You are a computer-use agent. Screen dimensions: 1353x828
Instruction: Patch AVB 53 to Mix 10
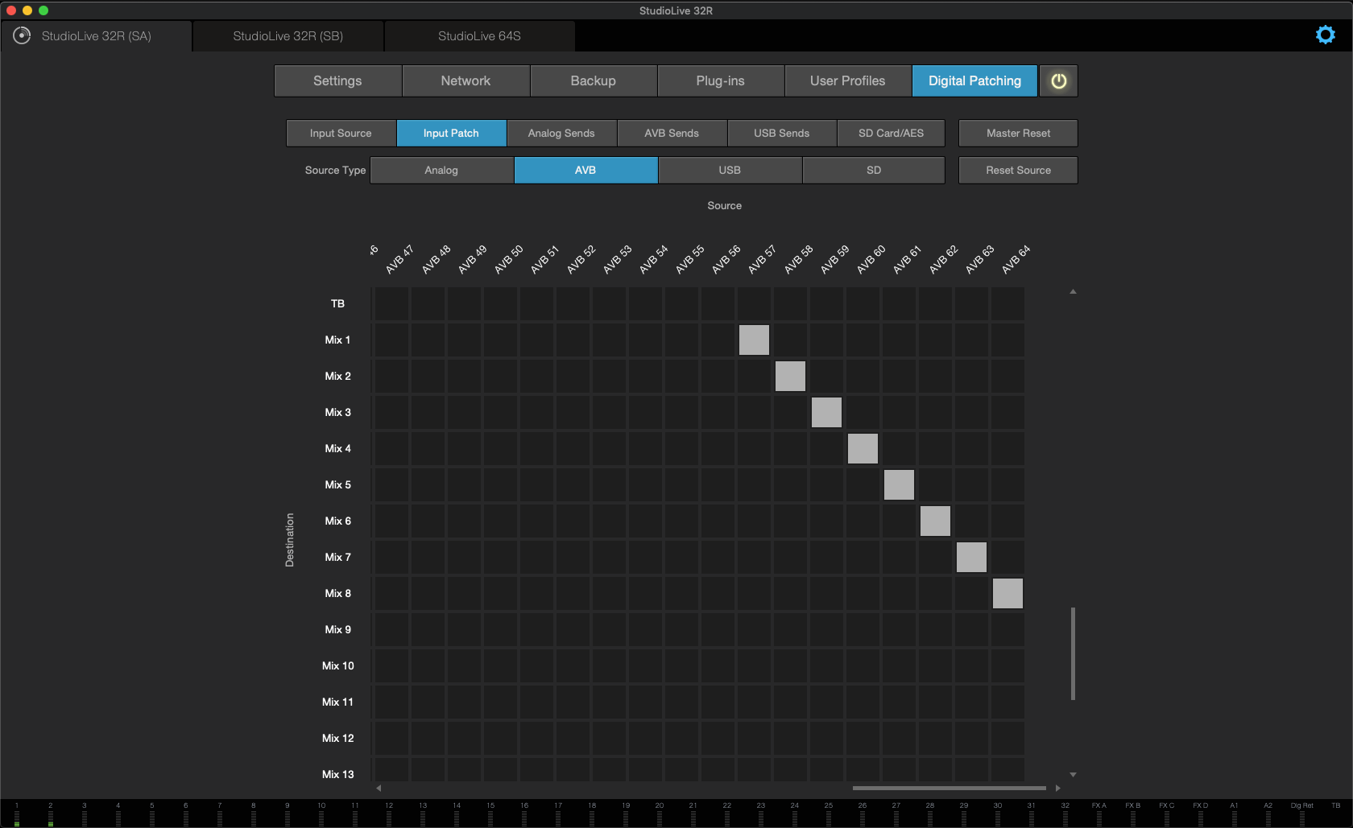(x=609, y=665)
